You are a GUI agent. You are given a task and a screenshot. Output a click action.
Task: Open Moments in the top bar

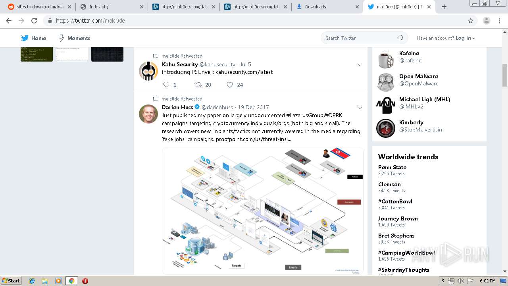74,38
